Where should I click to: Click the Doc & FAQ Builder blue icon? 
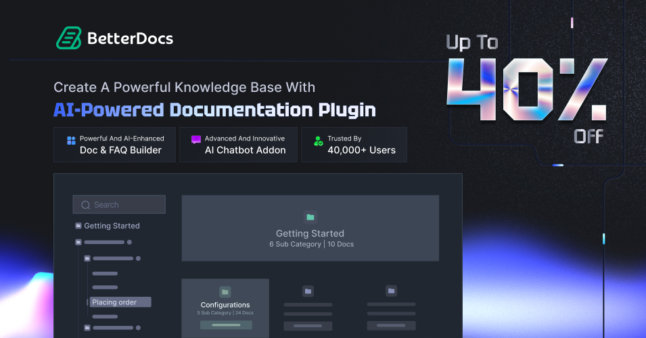point(71,141)
